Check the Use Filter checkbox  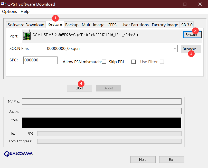162,62
